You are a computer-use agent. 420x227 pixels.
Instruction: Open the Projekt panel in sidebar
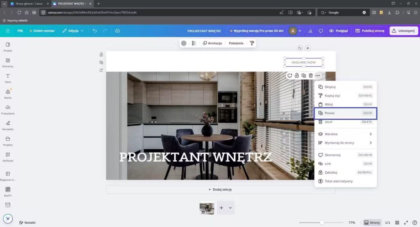8,47
